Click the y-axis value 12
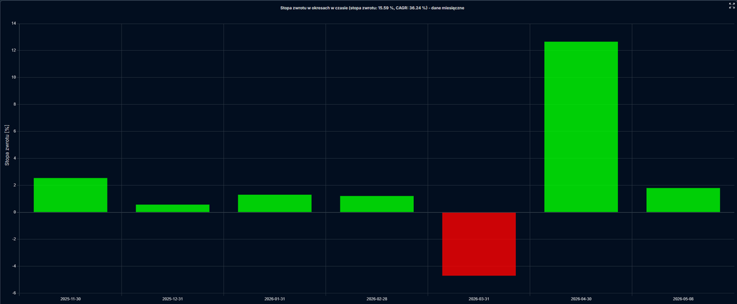Image resolution: width=737 pixels, height=304 pixels. pos(14,50)
